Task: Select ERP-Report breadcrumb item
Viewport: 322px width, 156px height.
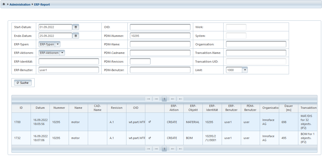Action: coord(42,5)
